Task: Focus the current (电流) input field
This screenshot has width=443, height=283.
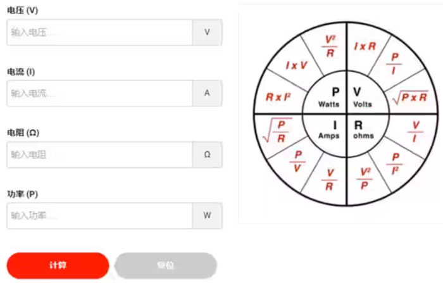Action: click(x=99, y=93)
